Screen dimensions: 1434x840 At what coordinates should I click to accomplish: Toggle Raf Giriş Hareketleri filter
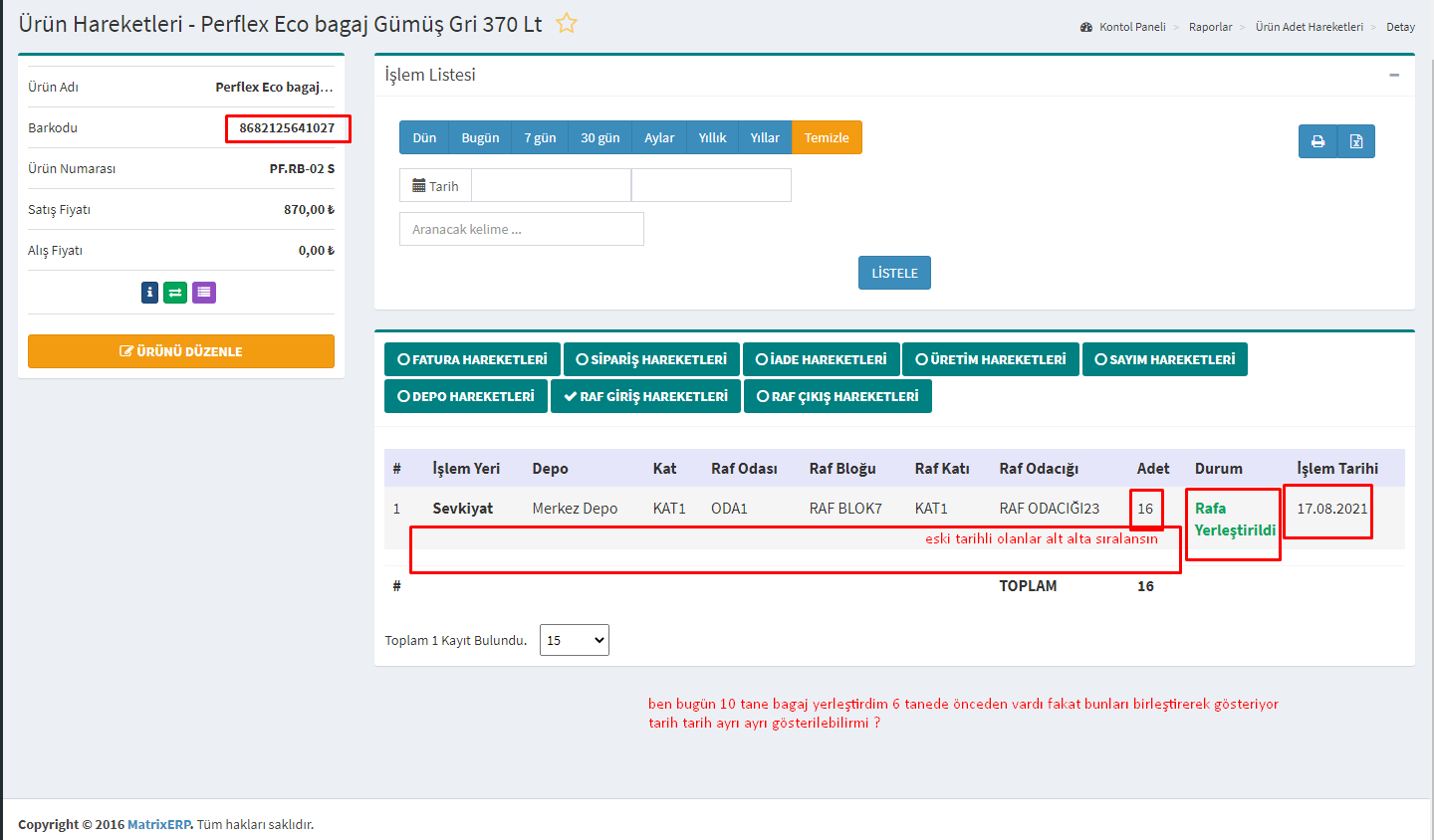click(645, 396)
